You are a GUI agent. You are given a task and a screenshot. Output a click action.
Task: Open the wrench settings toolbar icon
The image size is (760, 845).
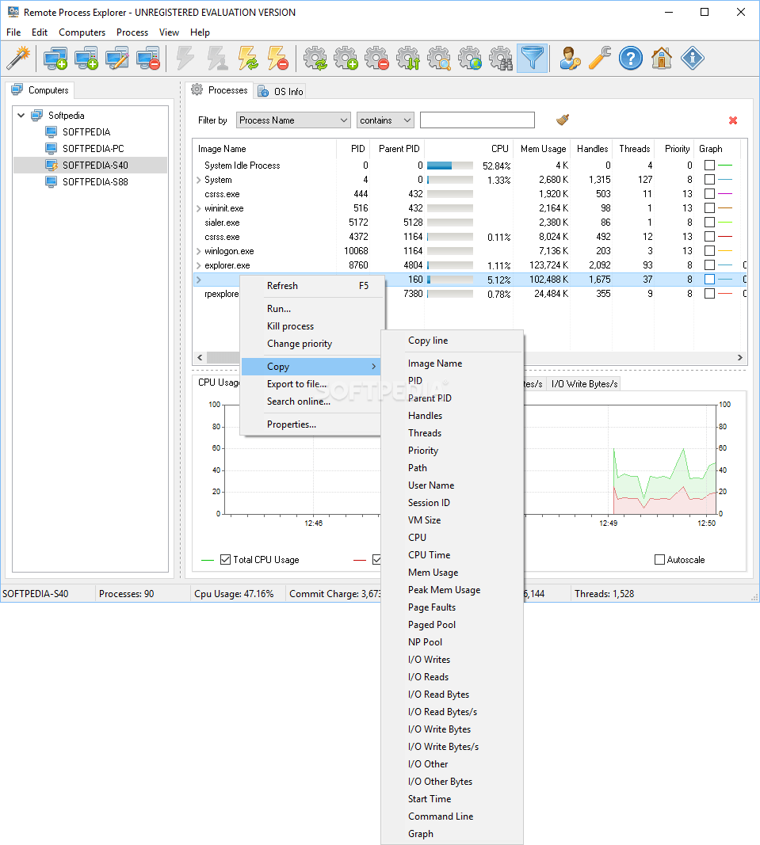click(x=601, y=58)
